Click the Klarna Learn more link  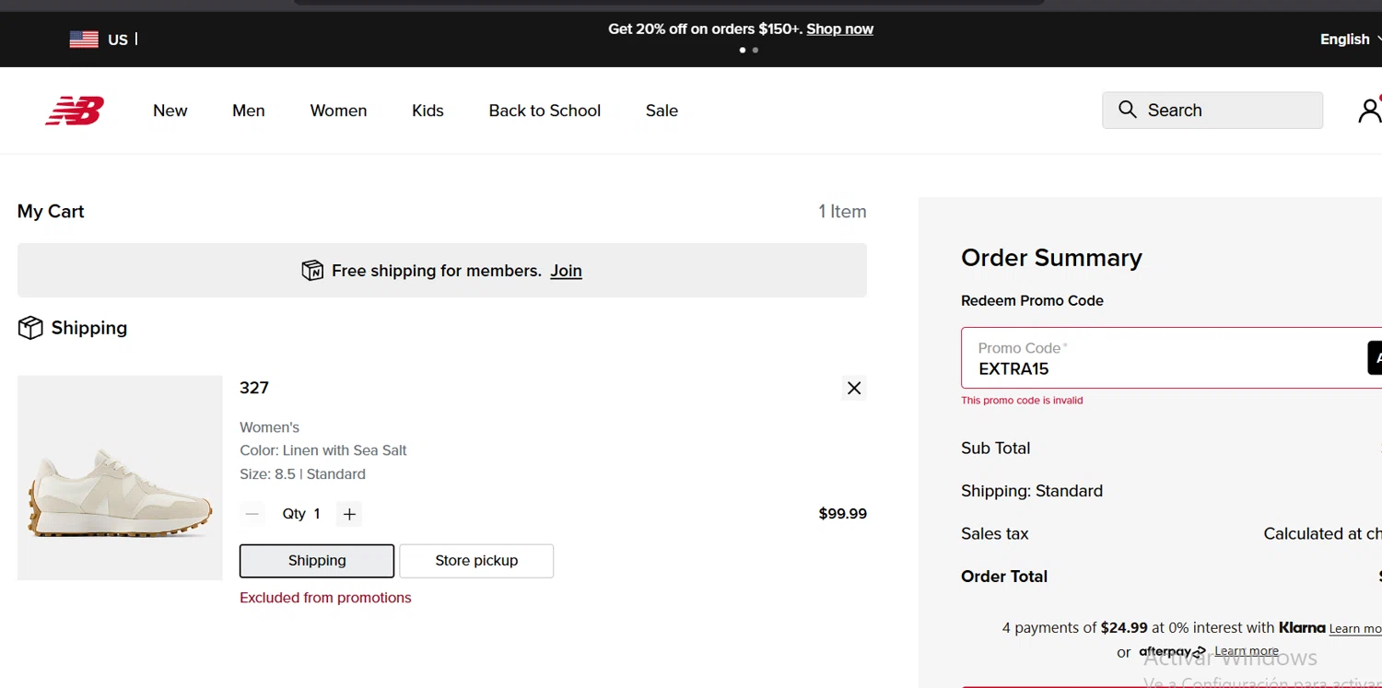coord(1355,629)
